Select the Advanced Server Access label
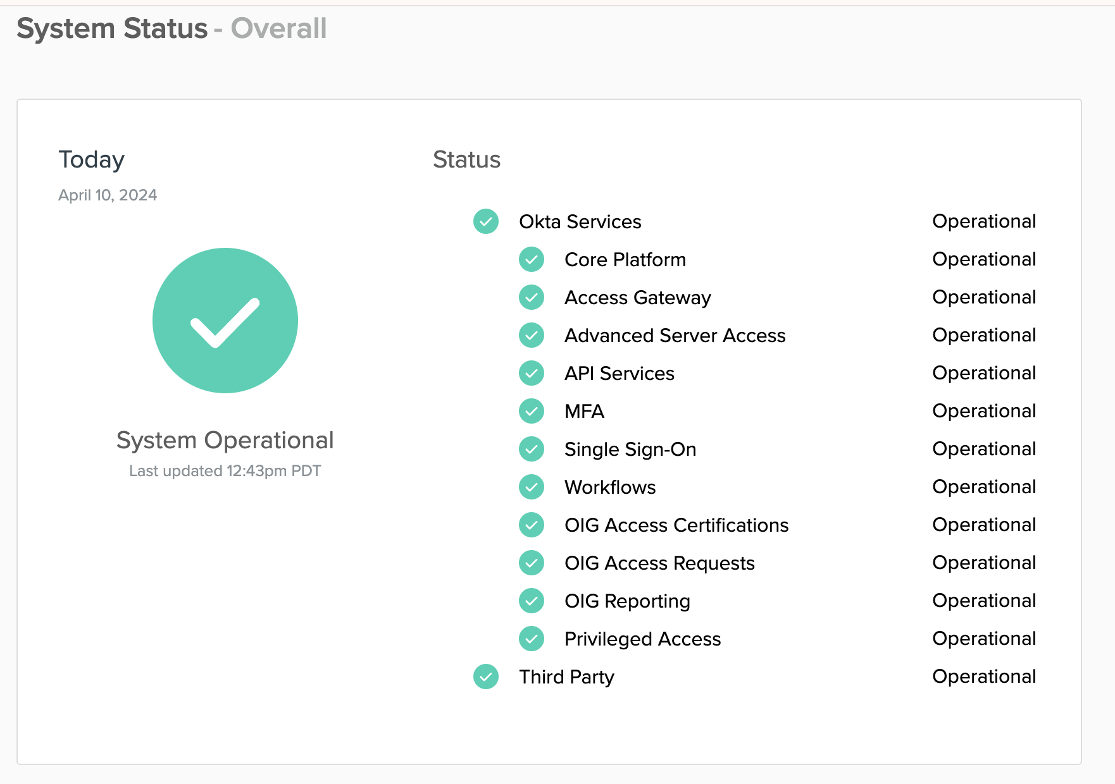Image resolution: width=1115 pixels, height=784 pixels. coord(675,336)
